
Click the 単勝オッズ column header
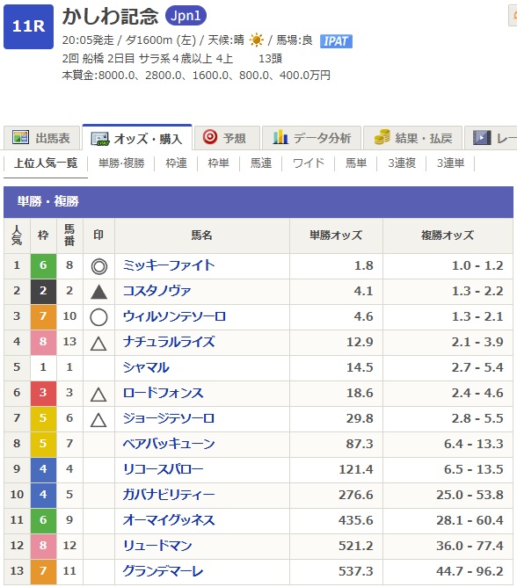pyautogui.click(x=336, y=236)
